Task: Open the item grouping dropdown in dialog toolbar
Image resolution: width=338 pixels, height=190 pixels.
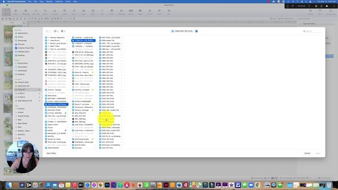Action: [63, 31]
